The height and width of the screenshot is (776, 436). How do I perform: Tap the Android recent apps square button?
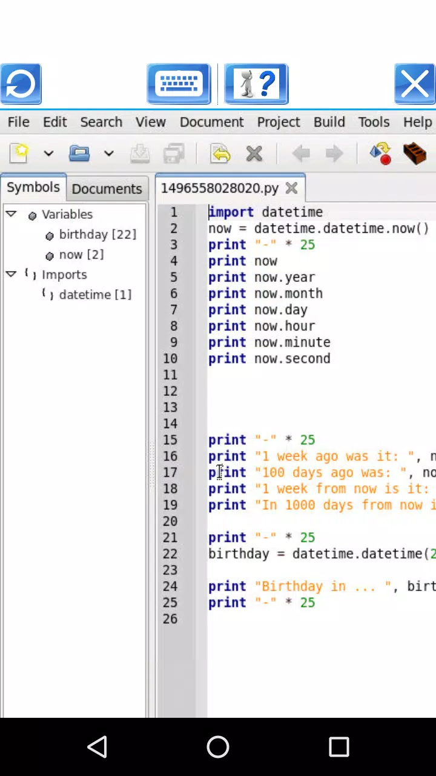[x=339, y=747]
